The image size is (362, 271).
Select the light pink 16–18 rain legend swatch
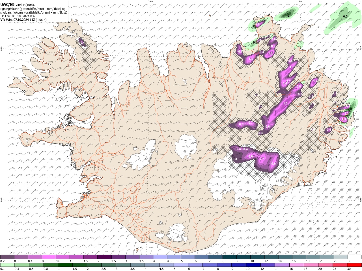click(x=296, y=265)
